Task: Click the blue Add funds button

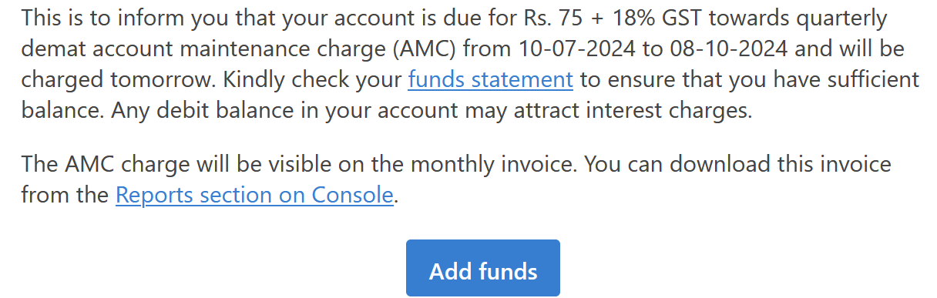Action: point(483,270)
